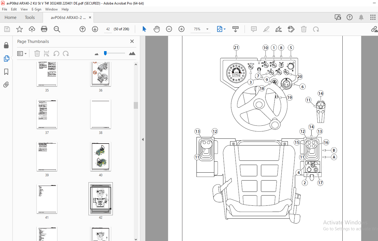Open the help question mark

349,17
